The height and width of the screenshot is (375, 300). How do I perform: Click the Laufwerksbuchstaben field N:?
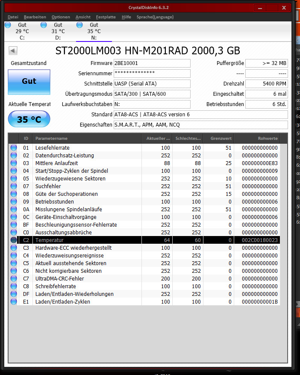152,104
